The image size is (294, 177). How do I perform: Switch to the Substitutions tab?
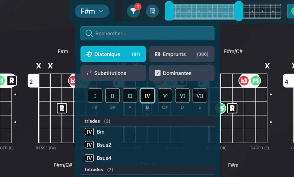(x=113, y=73)
